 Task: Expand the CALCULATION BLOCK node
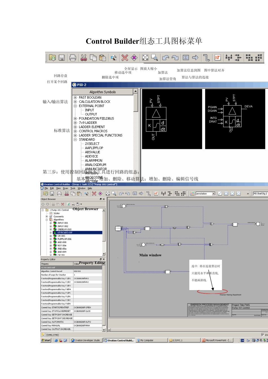point(75,102)
